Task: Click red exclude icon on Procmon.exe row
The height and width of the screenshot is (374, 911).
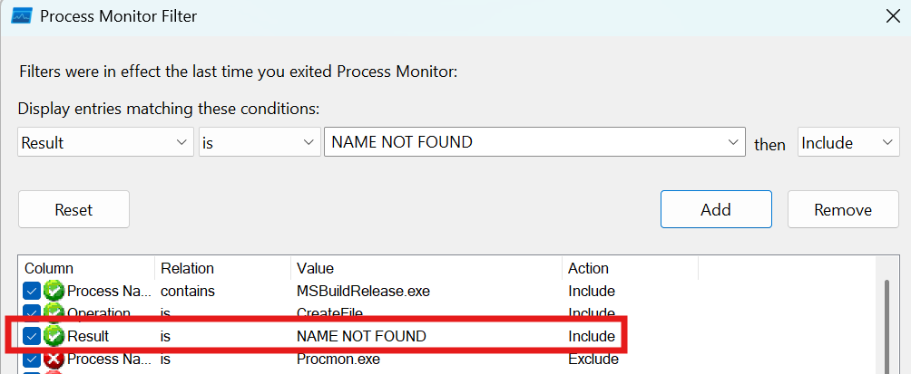Action: coord(54,359)
